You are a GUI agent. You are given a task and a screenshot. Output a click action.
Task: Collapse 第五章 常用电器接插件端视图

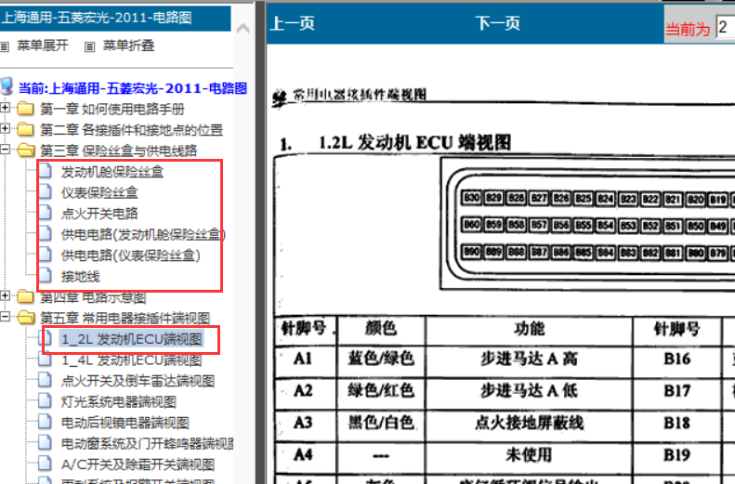pyautogui.click(x=5, y=317)
